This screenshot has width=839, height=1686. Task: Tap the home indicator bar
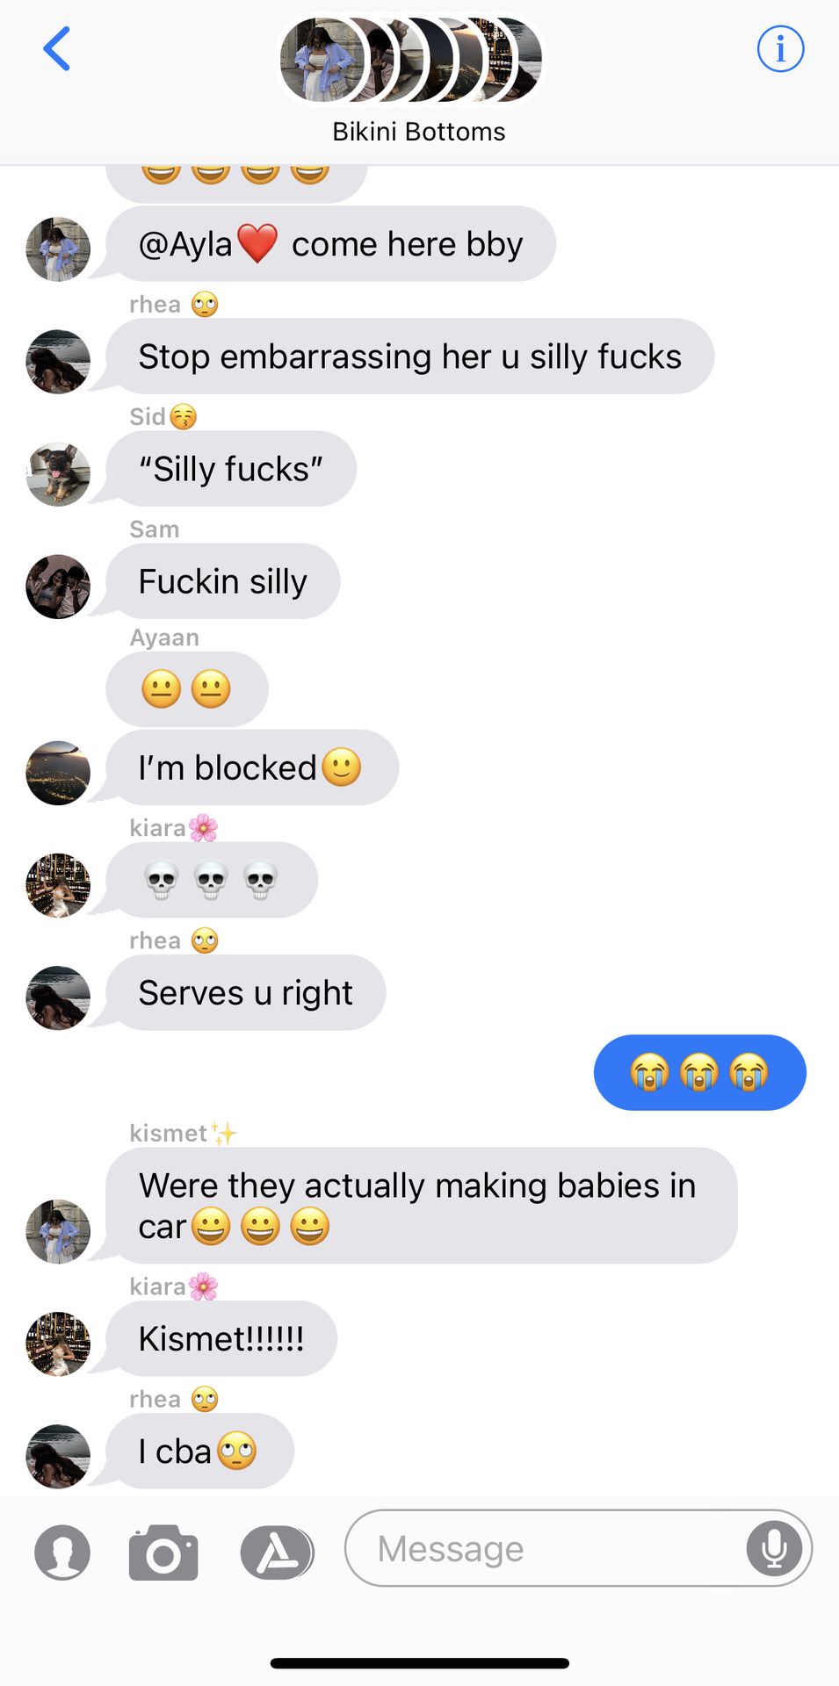point(420,1663)
